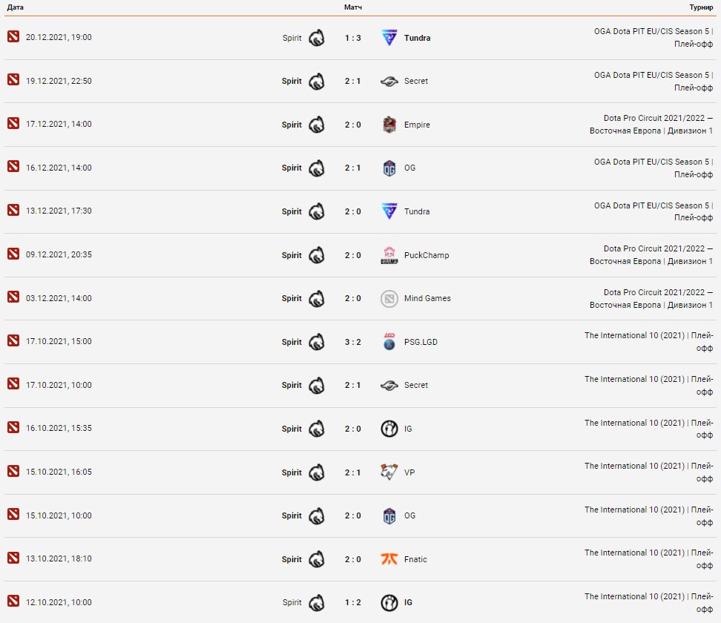Screen dimensions: 721x623
Task: Open the 1 : 3 score versus Tundra
Action: click(x=352, y=38)
